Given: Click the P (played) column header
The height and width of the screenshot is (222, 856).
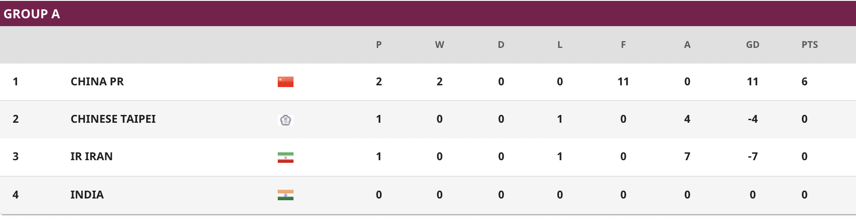Looking at the screenshot, I should point(379,44).
